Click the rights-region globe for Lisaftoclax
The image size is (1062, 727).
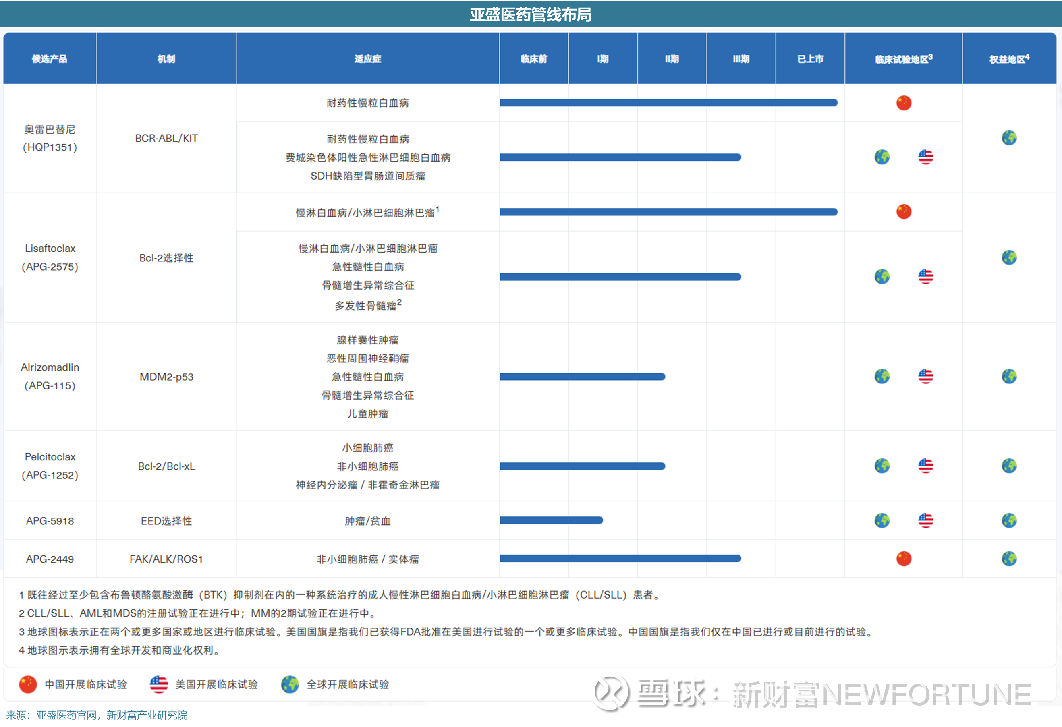coord(1009,257)
